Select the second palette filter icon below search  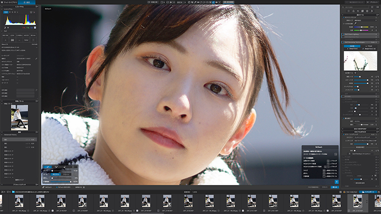(353, 11)
